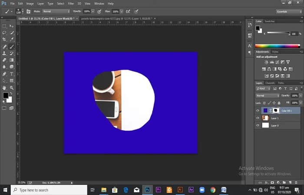Select the Brush tool in toolbox
Screen dimensions: 304x195
pyautogui.click(x=12, y=46)
